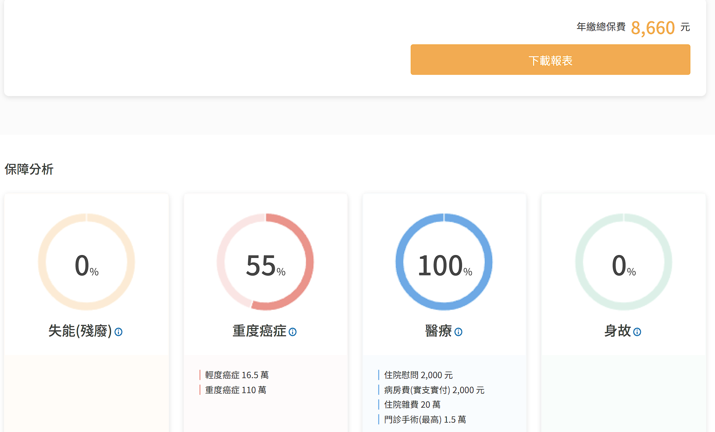Click the 下載報表 download report button

[550, 60]
